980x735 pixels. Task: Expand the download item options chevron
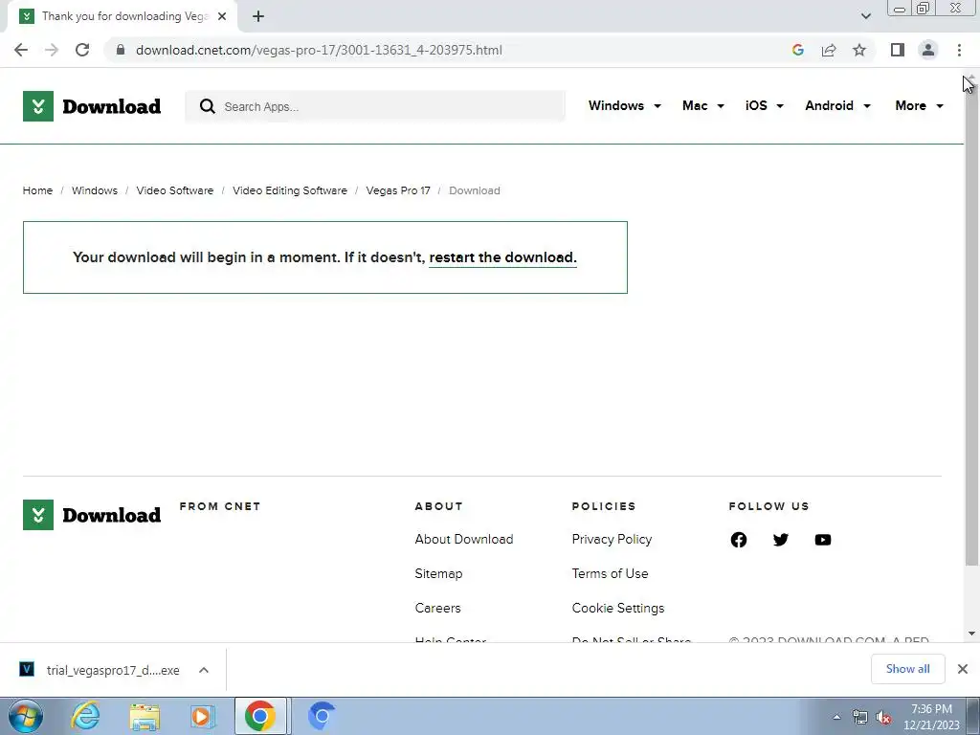click(204, 670)
